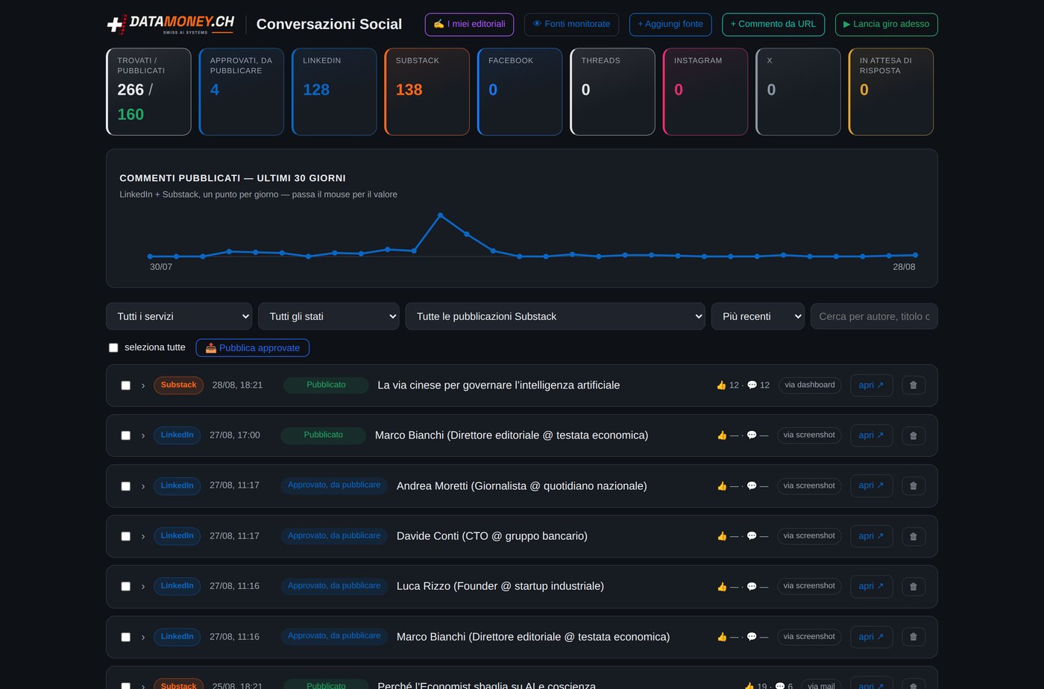Expand the 'La via cinese' row chevron
This screenshot has height=689, width=1044.
point(143,386)
